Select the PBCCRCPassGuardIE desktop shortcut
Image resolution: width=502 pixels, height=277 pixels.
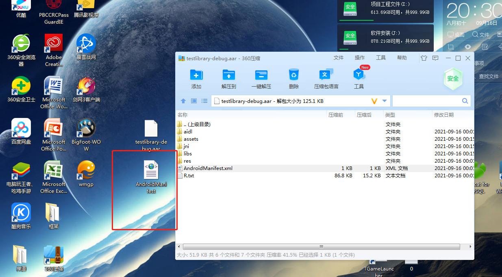click(54, 12)
